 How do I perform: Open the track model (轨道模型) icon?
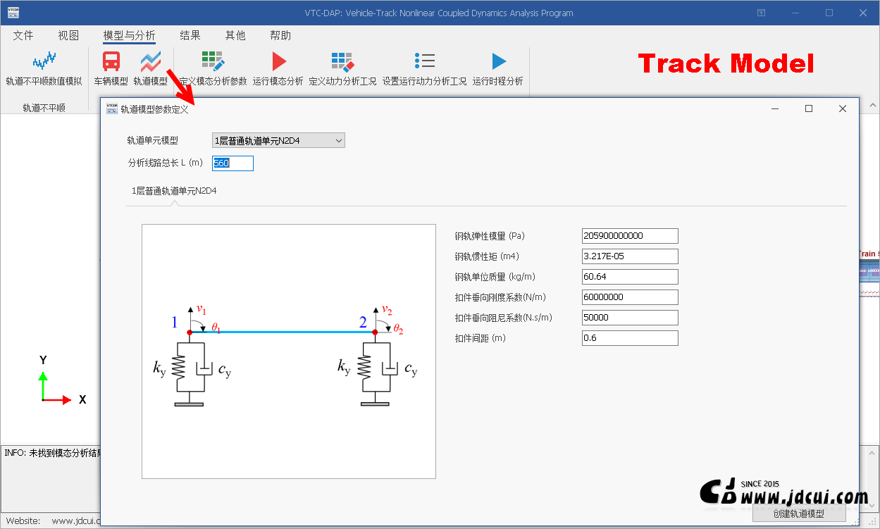point(150,62)
